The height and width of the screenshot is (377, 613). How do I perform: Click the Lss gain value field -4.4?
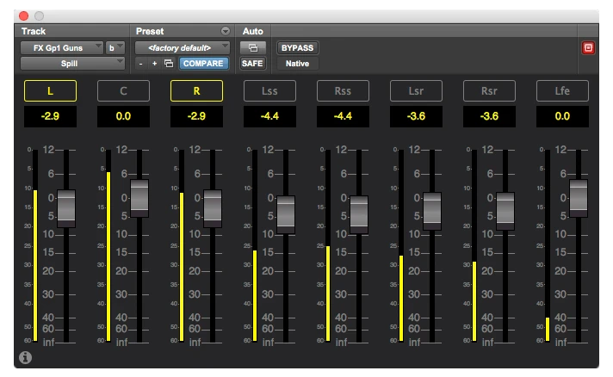(269, 116)
